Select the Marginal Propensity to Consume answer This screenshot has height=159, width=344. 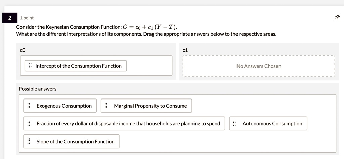[150, 106]
